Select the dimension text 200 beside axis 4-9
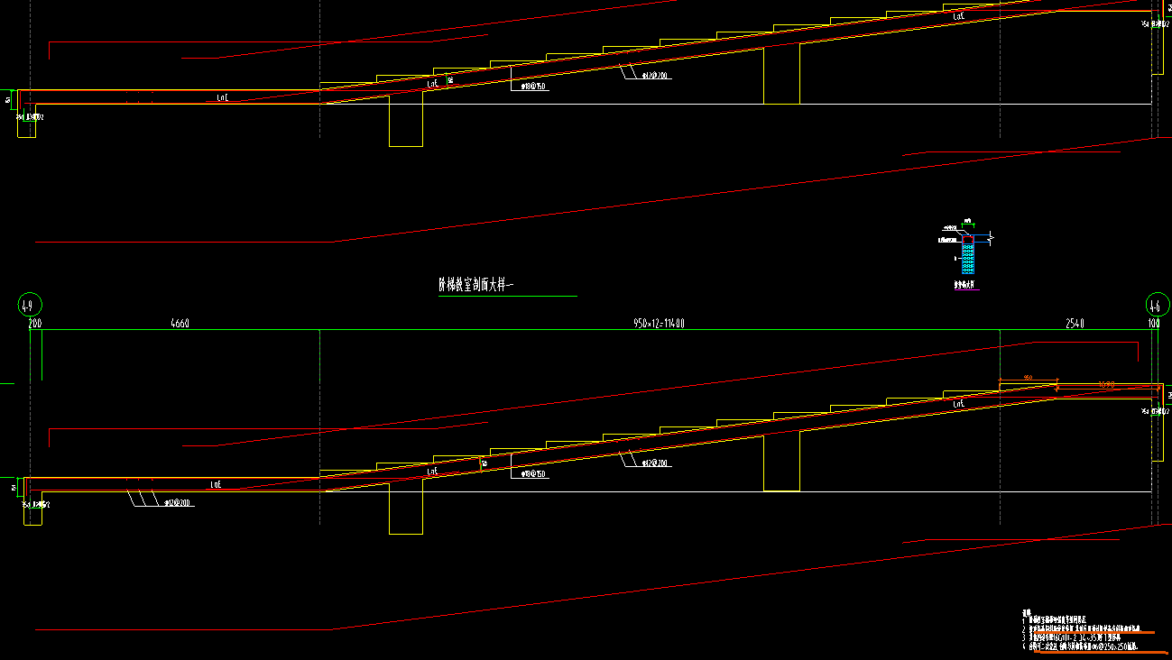Viewport: 1172px width, 660px height. click(35, 323)
